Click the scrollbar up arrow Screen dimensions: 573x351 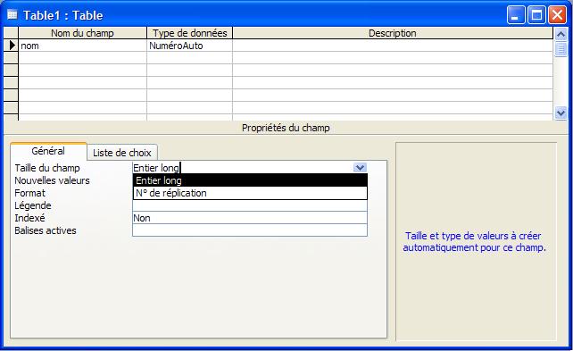click(x=561, y=34)
